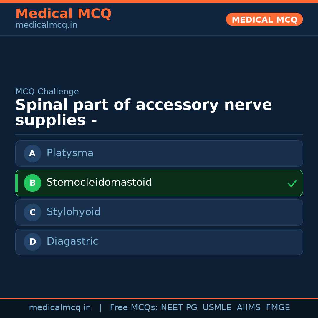Open the medicalmcq.in link under the header title

pos(46,25)
